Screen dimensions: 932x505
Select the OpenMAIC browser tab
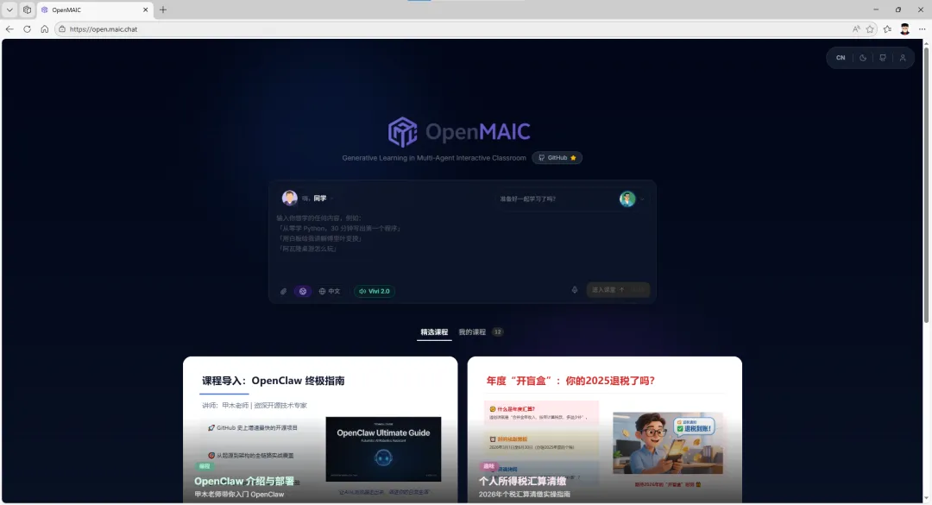point(95,10)
